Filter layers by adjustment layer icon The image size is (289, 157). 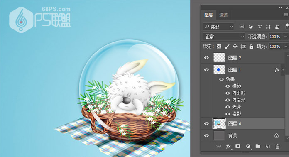pos(250,27)
